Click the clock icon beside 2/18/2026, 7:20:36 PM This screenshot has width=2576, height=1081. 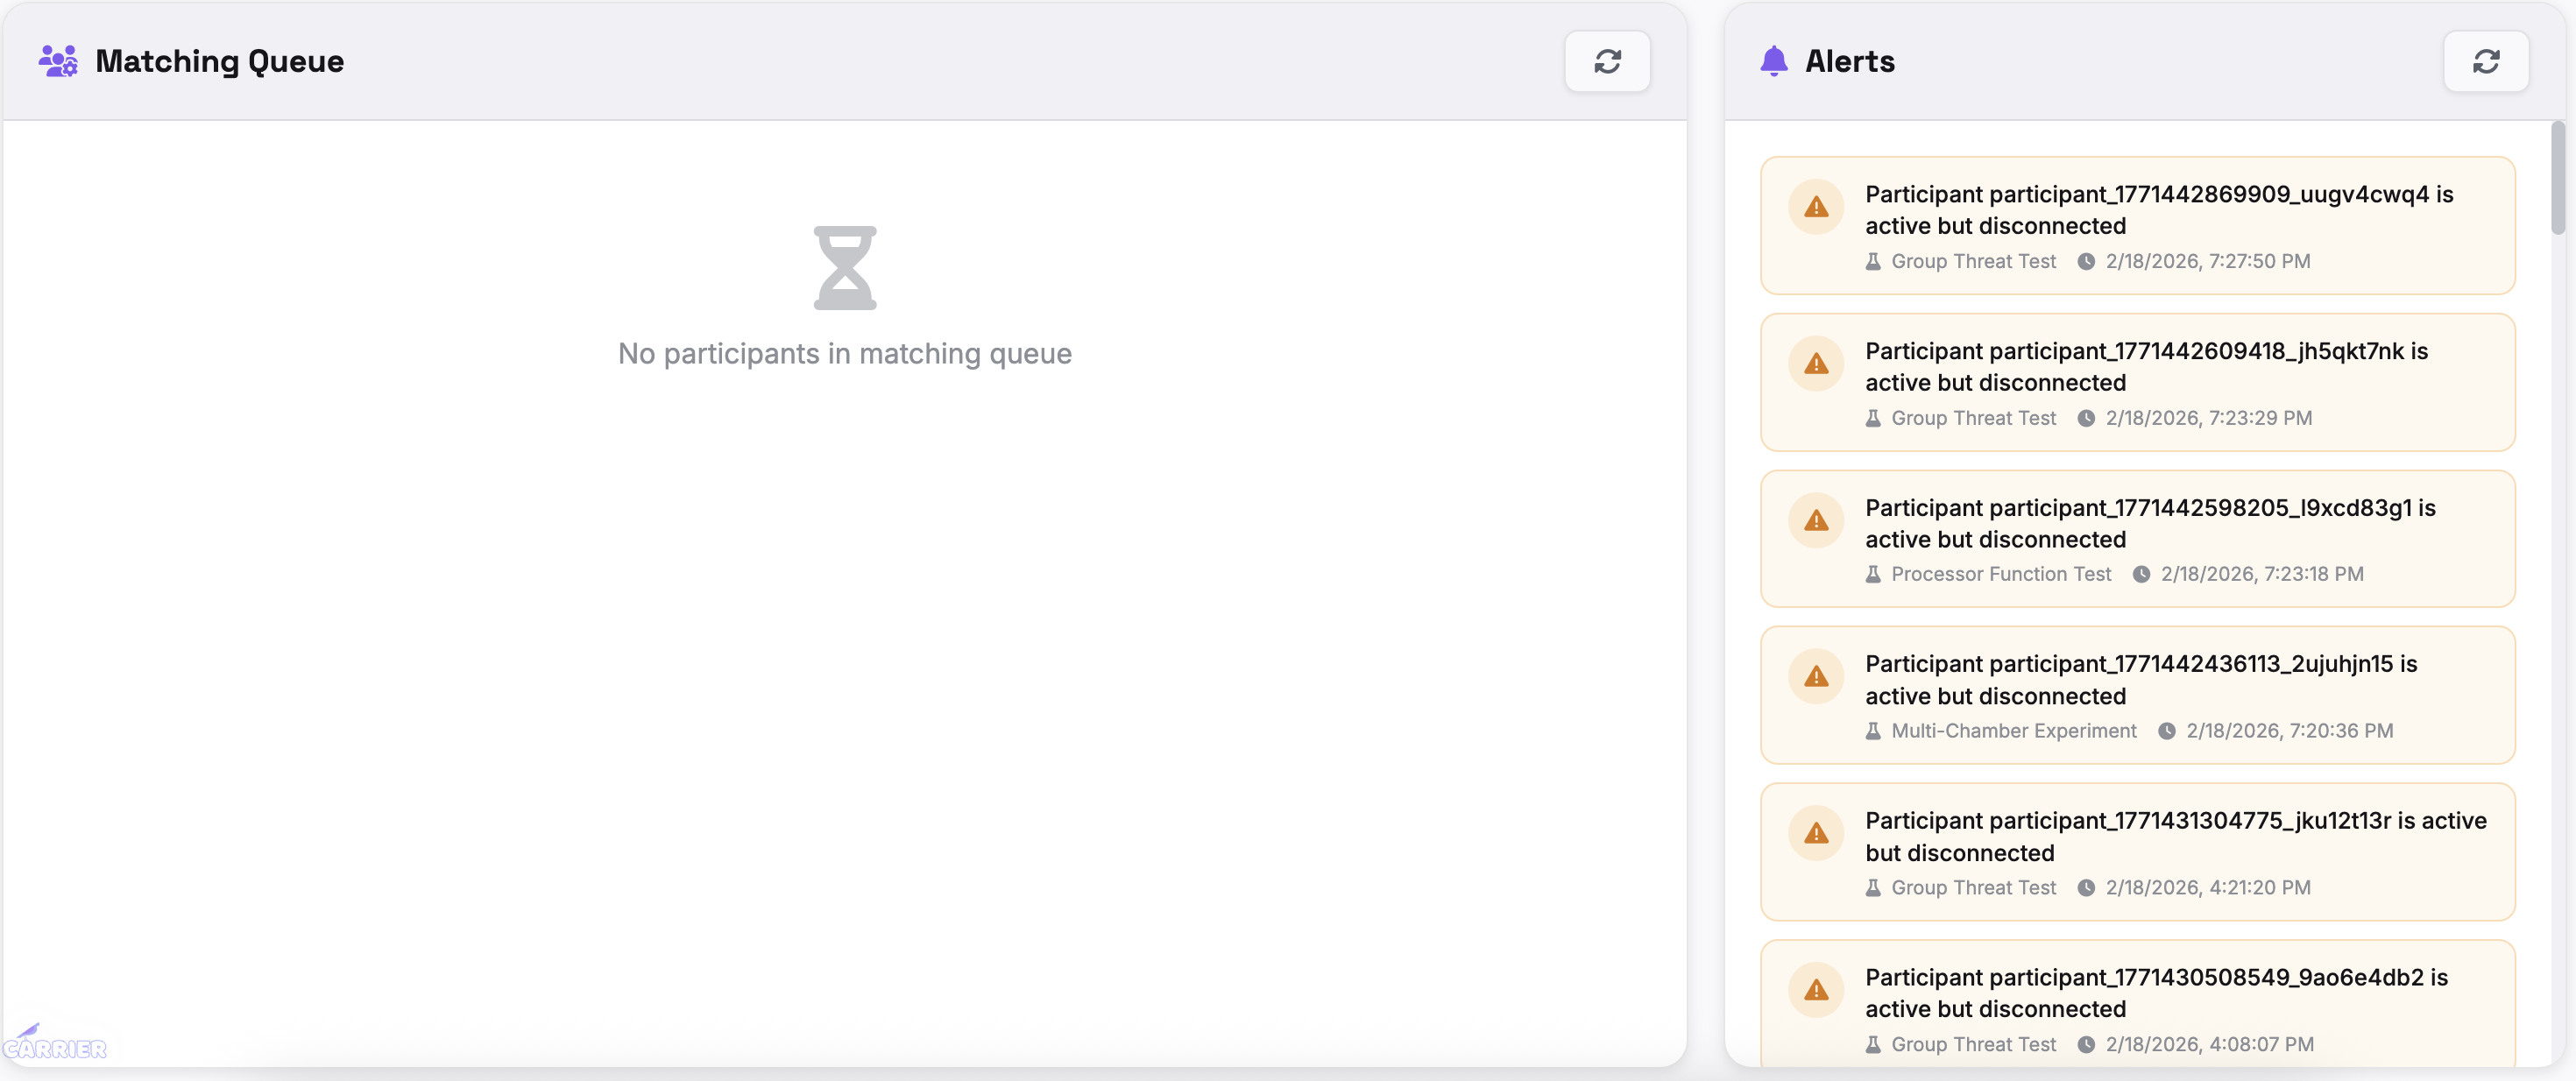tap(2166, 730)
